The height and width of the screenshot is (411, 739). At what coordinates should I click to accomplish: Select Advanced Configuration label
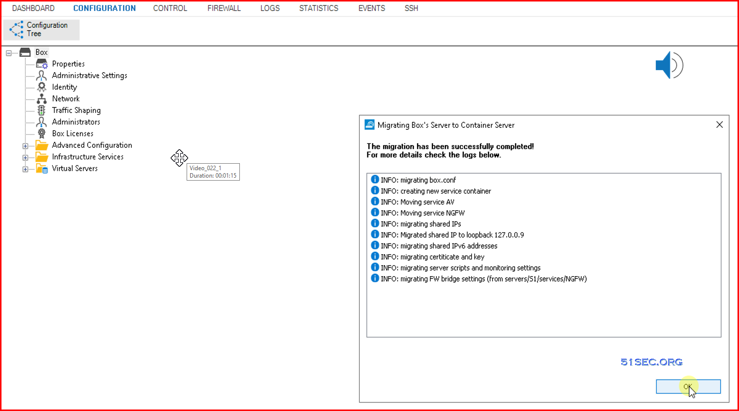click(92, 145)
